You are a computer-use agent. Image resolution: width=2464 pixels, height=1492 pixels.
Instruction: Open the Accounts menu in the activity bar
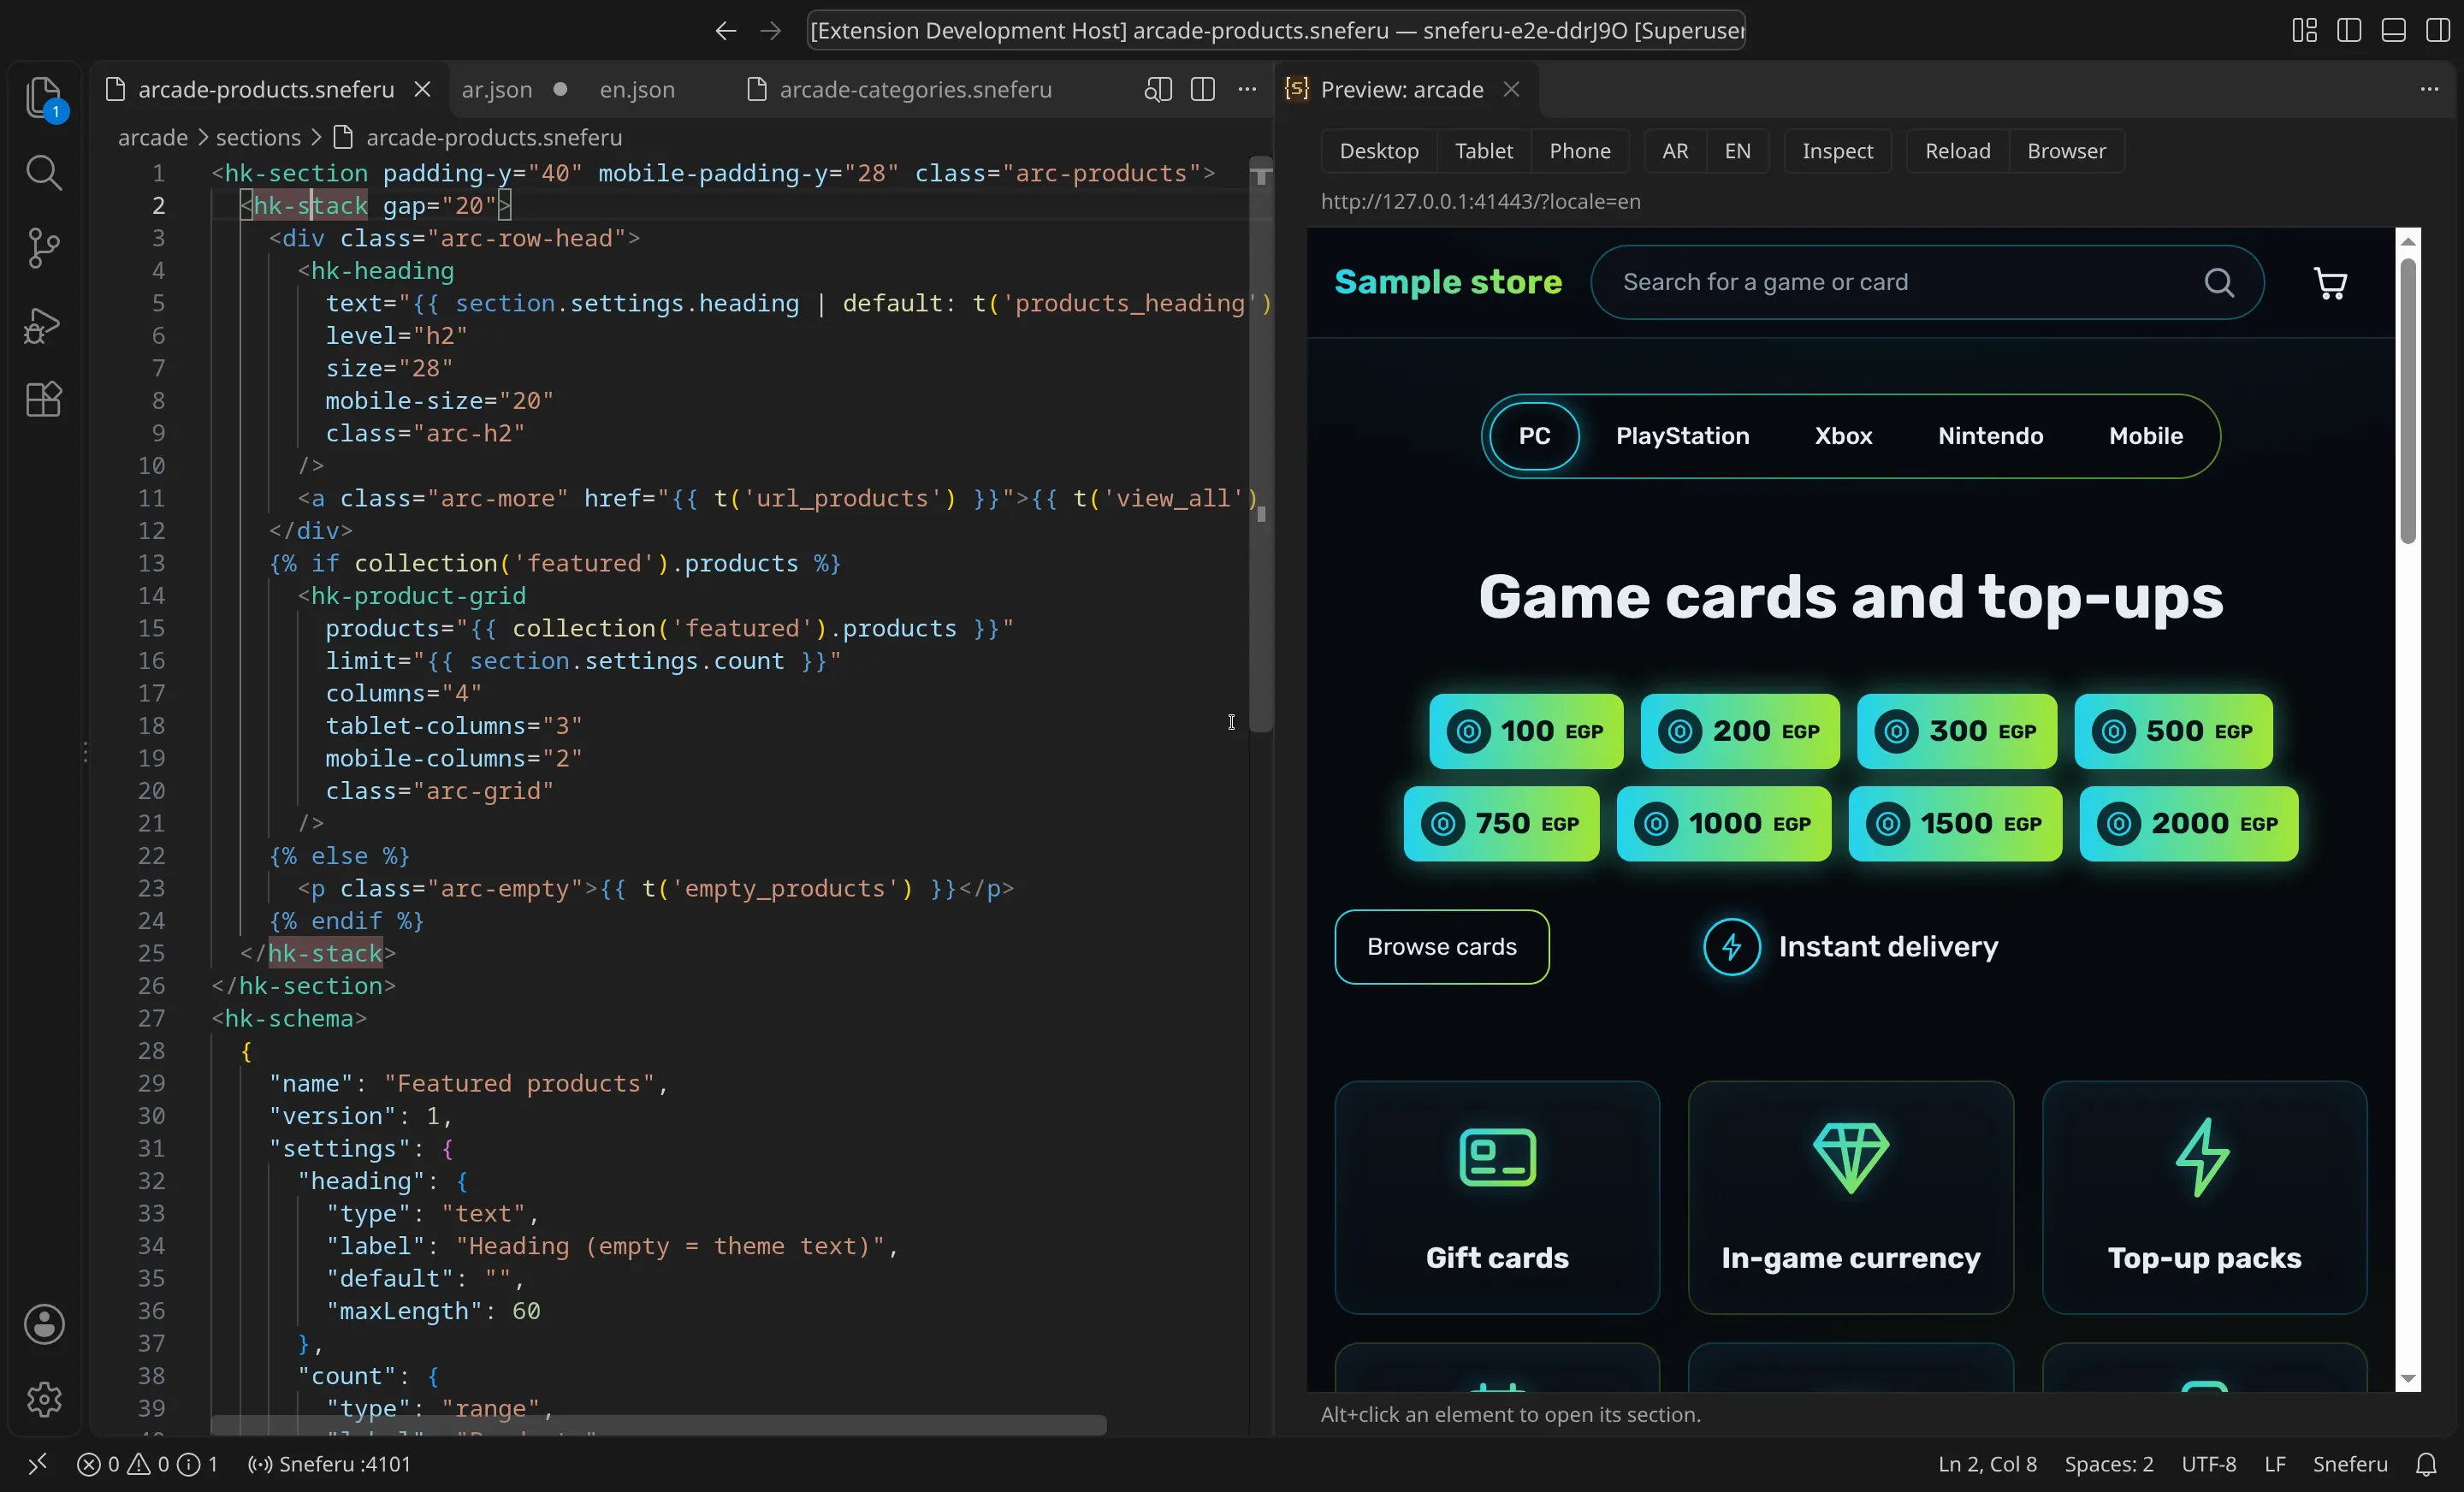[x=44, y=1324]
